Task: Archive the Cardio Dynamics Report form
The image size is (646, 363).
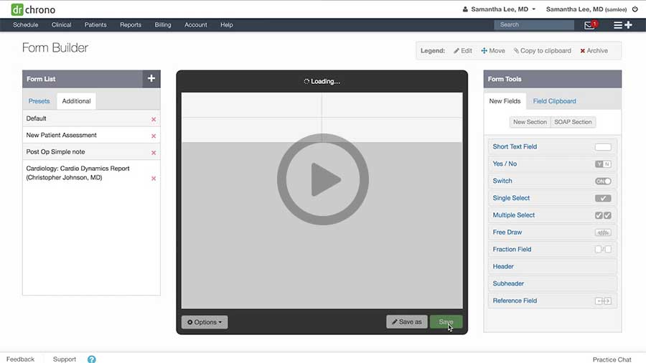Action: (154, 178)
